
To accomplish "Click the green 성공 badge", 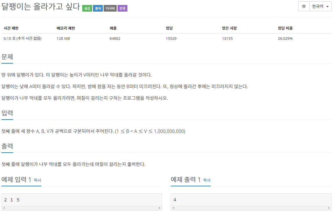I will pos(87,8).
